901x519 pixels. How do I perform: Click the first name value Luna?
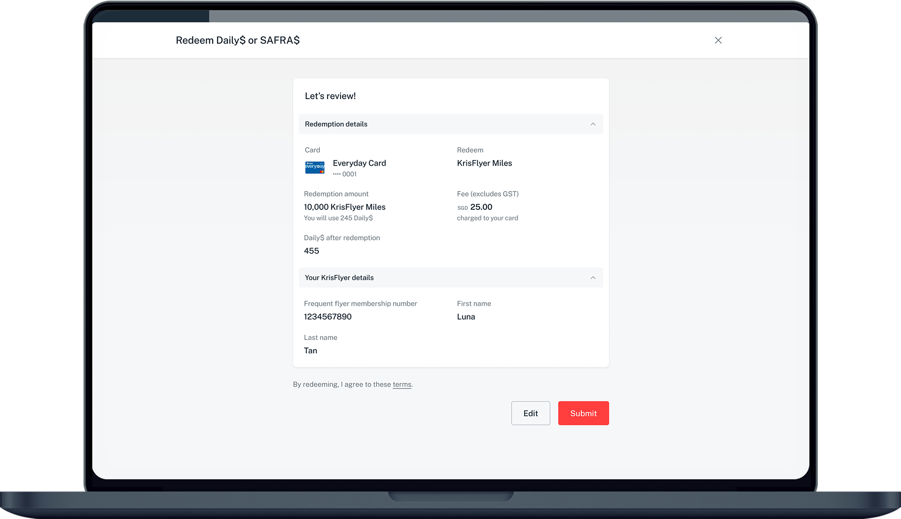(466, 316)
